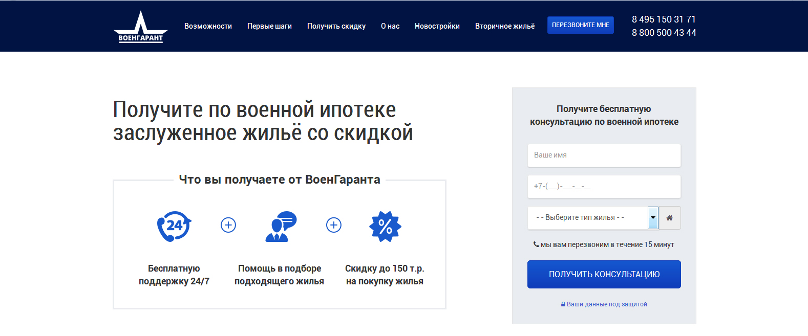Focus the phone number +7 input field
Screen dimensions: 808x336
604,187
